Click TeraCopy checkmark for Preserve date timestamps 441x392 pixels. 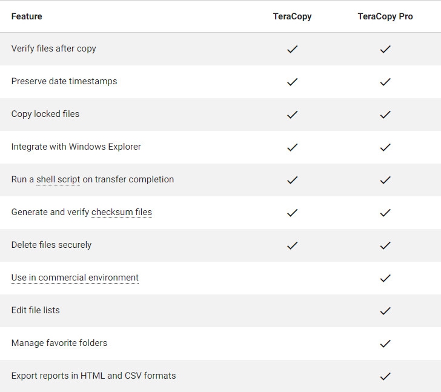pyautogui.click(x=292, y=82)
